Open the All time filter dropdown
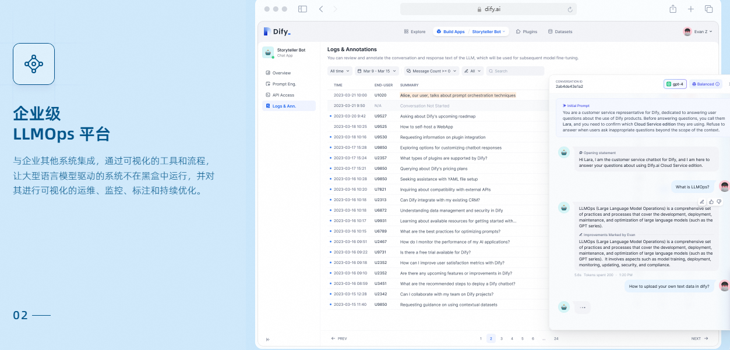The image size is (730, 350). (340, 71)
